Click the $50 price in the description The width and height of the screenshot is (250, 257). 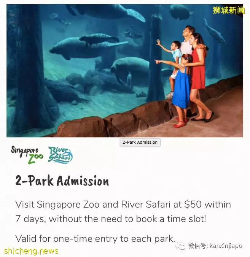pos(193,205)
